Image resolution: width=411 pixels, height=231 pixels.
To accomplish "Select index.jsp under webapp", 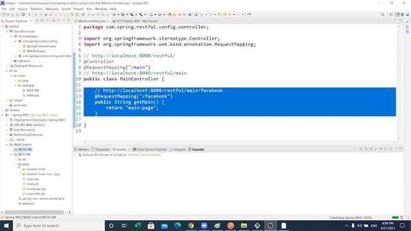I will coord(33,96).
